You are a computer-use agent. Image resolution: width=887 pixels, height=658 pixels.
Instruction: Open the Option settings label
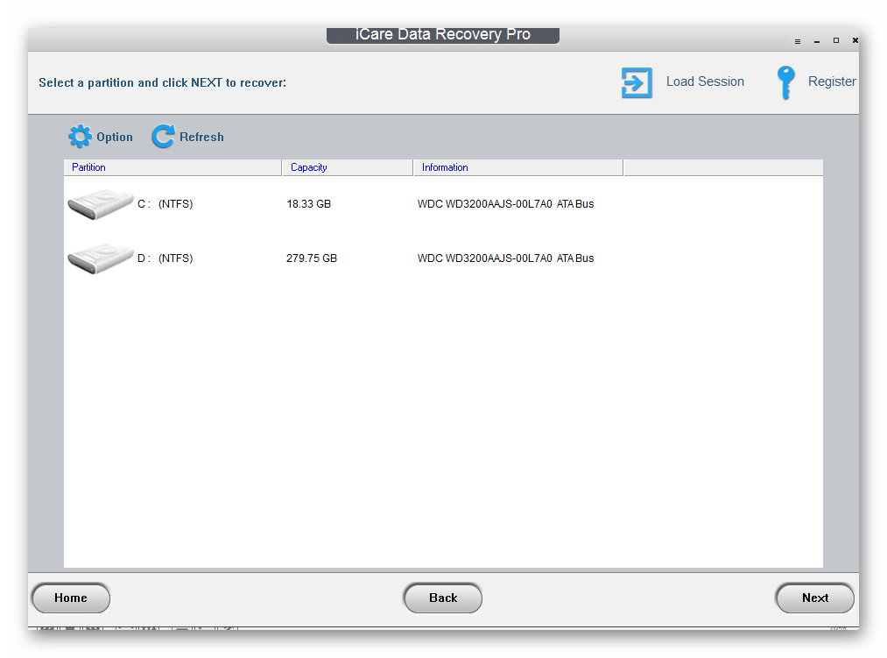pyautogui.click(x=115, y=137)
